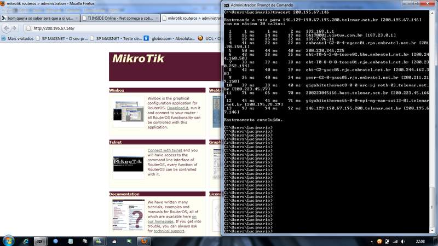Click 'Connect with telnet' link

[165, 150]
